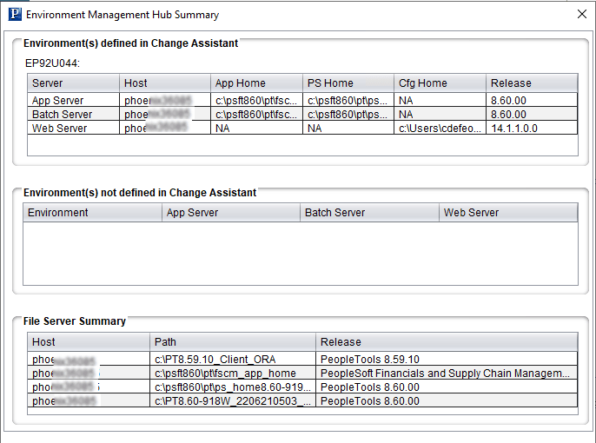Click the EP92U044 environment label
Image resolution: width=596 pixels, height=443 pixels.
tap(52, 63)
